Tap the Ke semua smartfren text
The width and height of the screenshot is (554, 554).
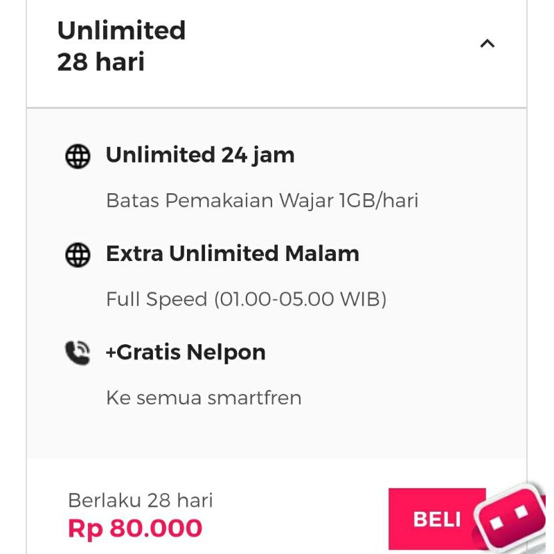tap(204, 398)
